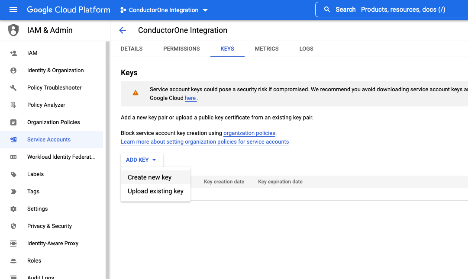Click the Policy Analyzer document icon
The image size is (468, 279).
(13, 105)
